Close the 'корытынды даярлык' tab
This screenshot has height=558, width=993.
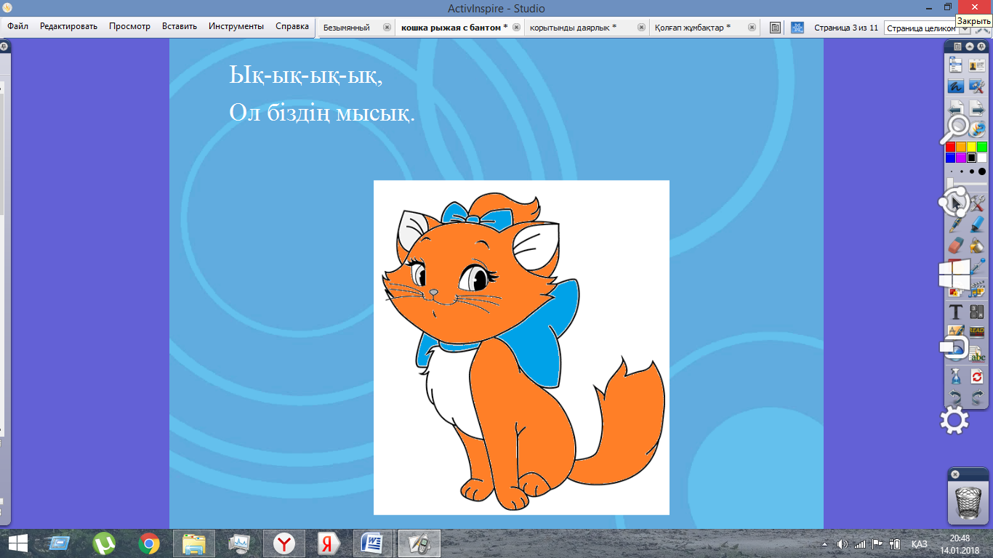[641, 28]
